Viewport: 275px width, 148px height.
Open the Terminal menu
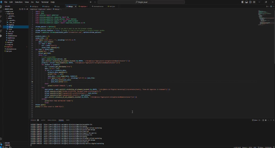coord(45,2)
